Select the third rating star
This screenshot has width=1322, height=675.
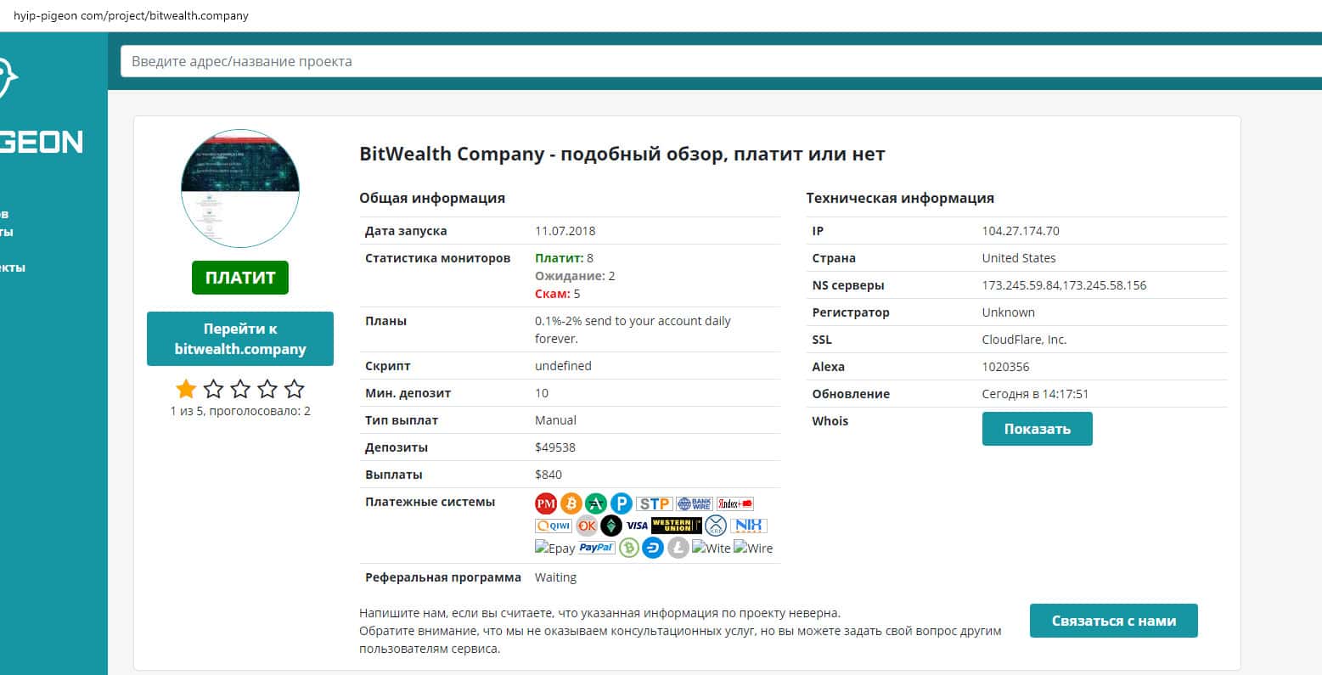click(240, 389)
